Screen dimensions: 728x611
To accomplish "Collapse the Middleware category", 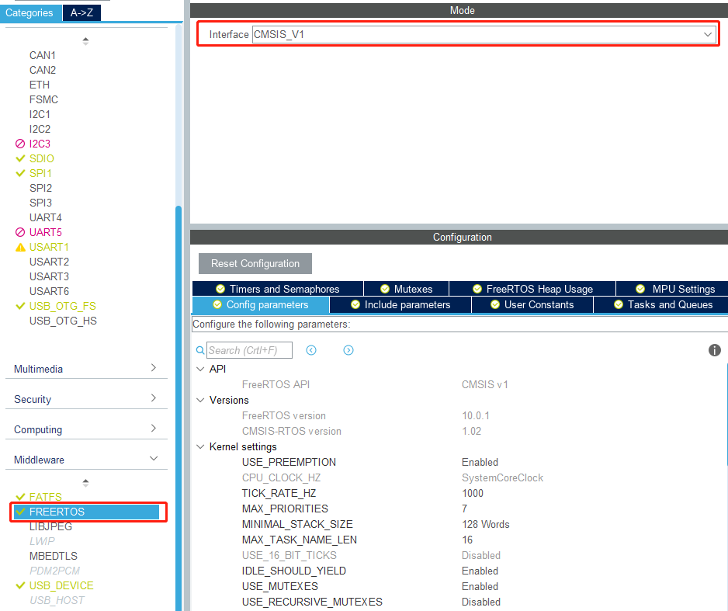I will coord(85,459).
